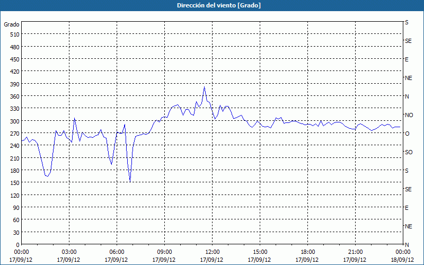Click the 21:00 time label
This screenshot has width=424, height=265.
(x=355, y=252)
